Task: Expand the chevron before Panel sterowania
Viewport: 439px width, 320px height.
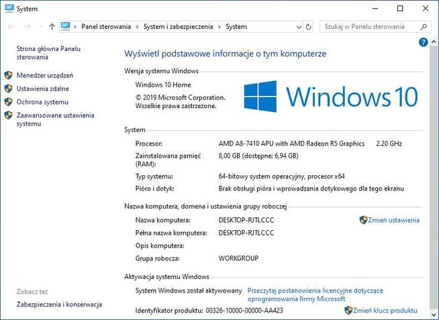Action: 75,27
